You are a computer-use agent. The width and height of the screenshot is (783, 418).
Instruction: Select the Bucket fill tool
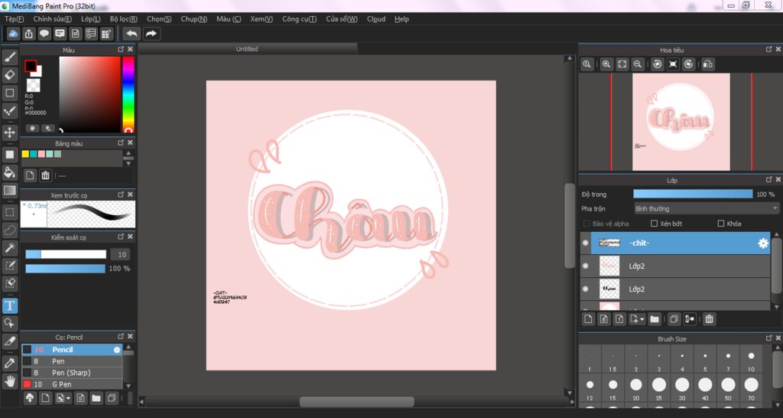[9, 172]
